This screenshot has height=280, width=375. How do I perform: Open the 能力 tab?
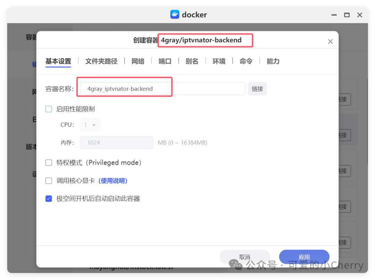(x=273, y=61)
